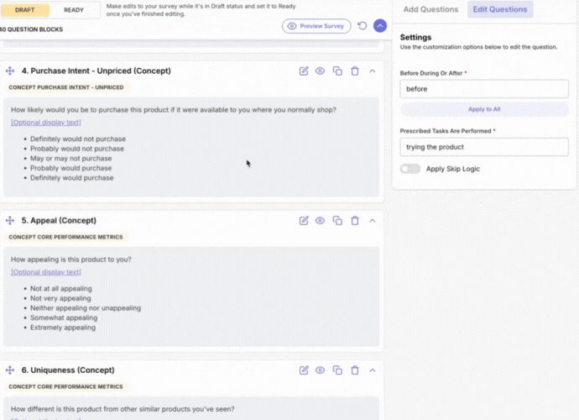The height and width of the screenshot is (420, 579).
Task: Preview the Appeal question with eye icon
Action: click(x=320, y=221)
